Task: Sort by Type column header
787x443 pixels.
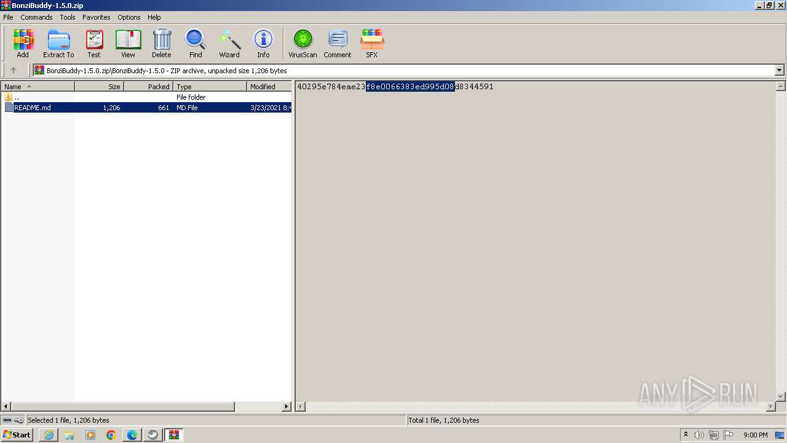Action: pyautogui.click(x=210, y=87)
